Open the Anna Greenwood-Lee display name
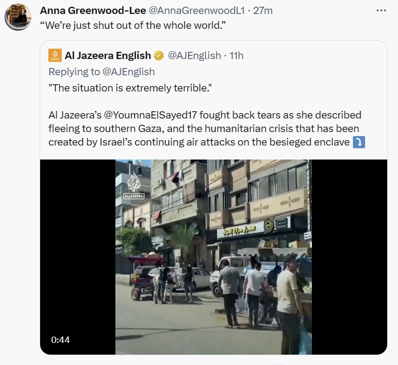The image size is (398, 365). (93, 11)
